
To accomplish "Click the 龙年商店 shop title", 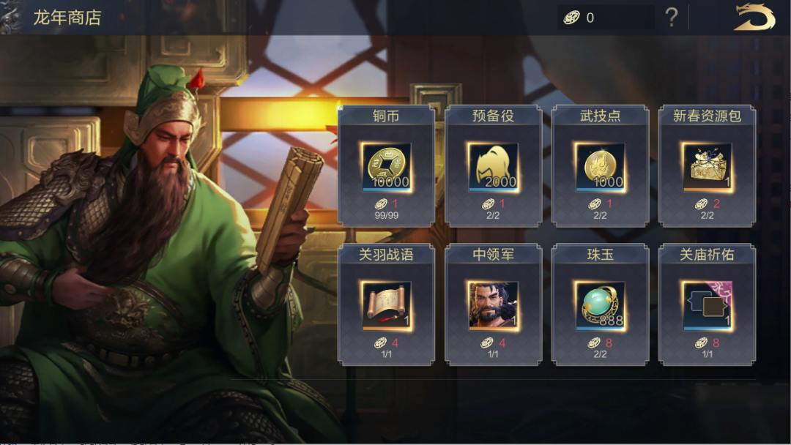I will [67, 18].
